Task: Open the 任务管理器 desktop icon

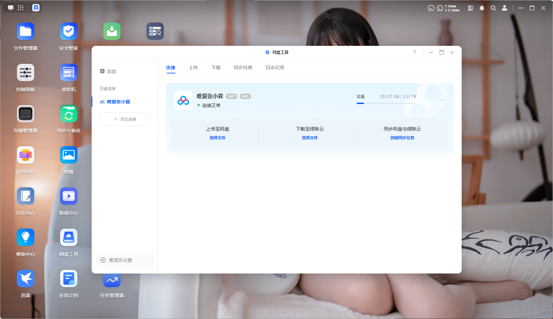Action: coord(112,280)
